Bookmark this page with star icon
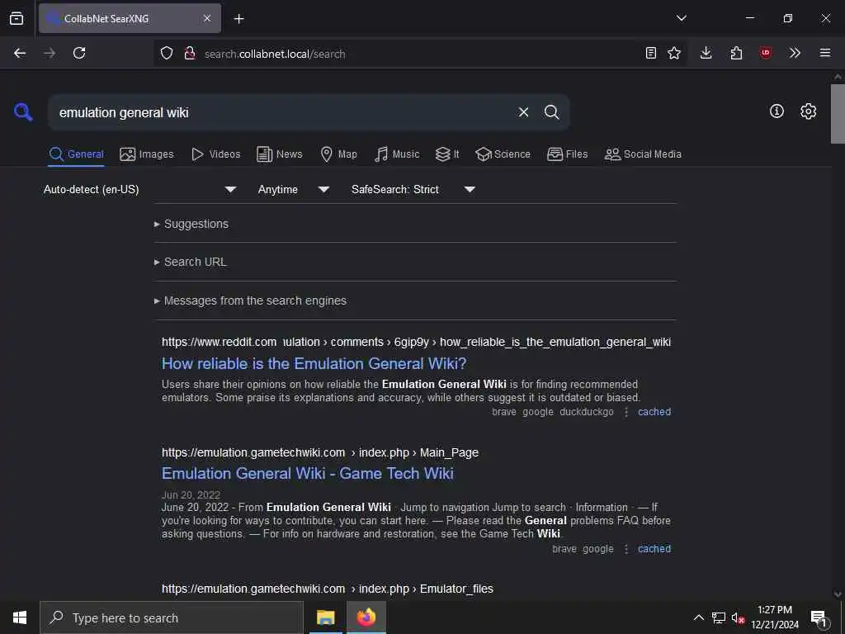Viewport: 845px width, 634px height. tap(673, 53)
